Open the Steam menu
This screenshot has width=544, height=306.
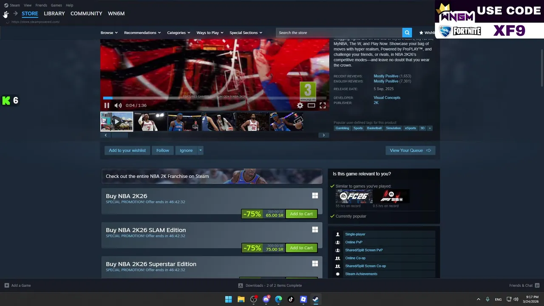[15, 5]
